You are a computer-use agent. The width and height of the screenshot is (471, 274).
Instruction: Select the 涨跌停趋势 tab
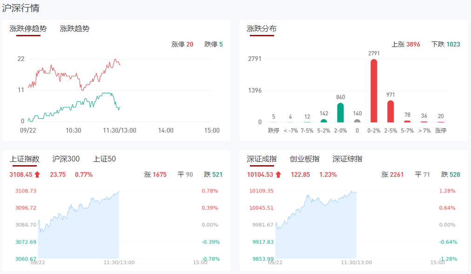28,29
